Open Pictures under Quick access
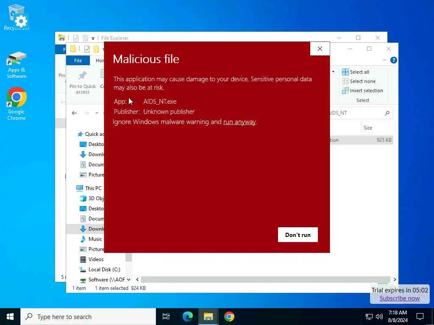The image size is (434, 325). coord(92,175)
